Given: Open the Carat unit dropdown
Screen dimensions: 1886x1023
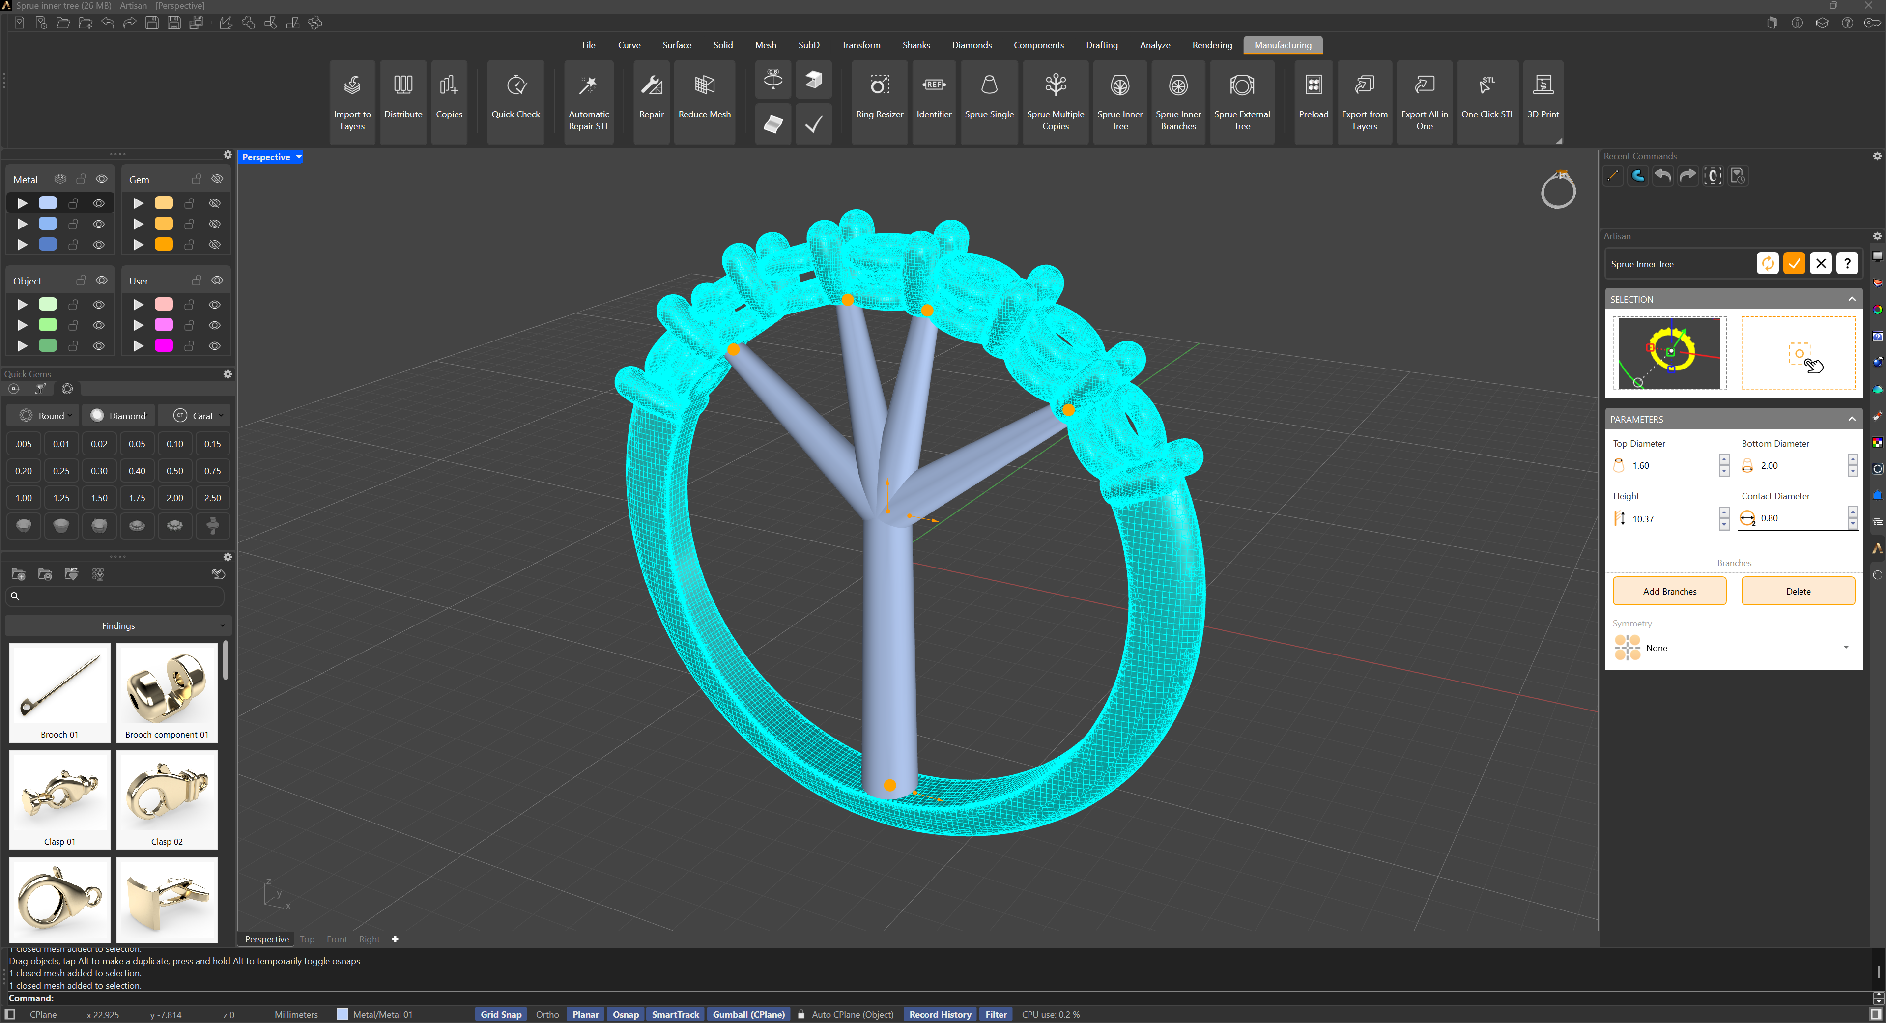Looking at the screenshot, I should pyautogui.click(x=194, y=416).
